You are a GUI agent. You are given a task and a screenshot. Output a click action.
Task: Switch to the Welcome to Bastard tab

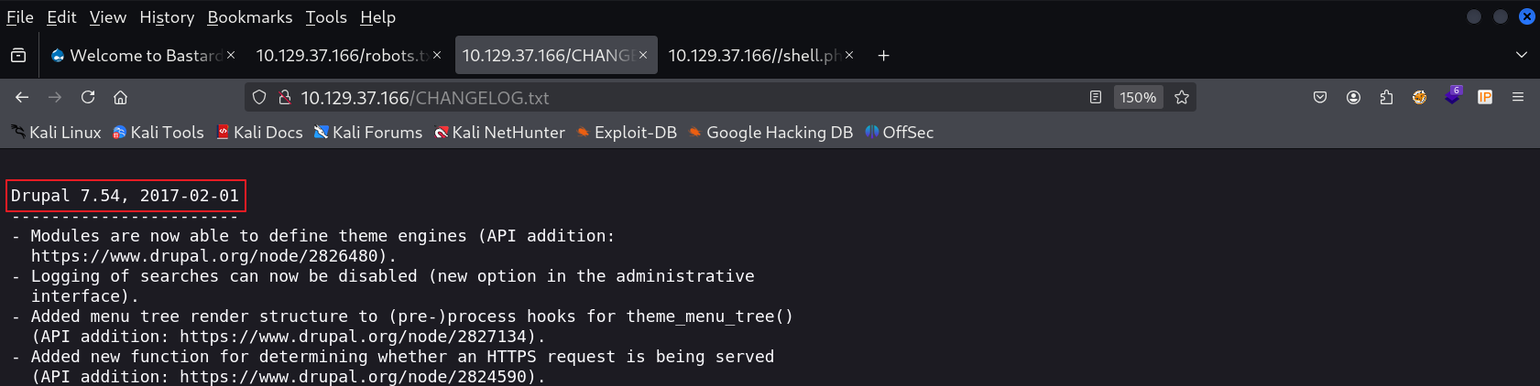137,56
